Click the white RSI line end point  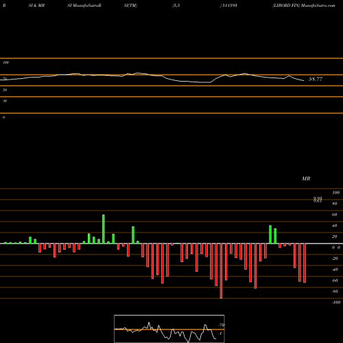[304, 80]
